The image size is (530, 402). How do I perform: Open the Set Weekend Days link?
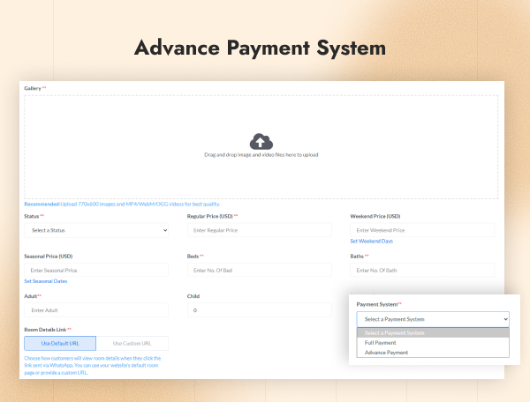(x=372, y=242)
